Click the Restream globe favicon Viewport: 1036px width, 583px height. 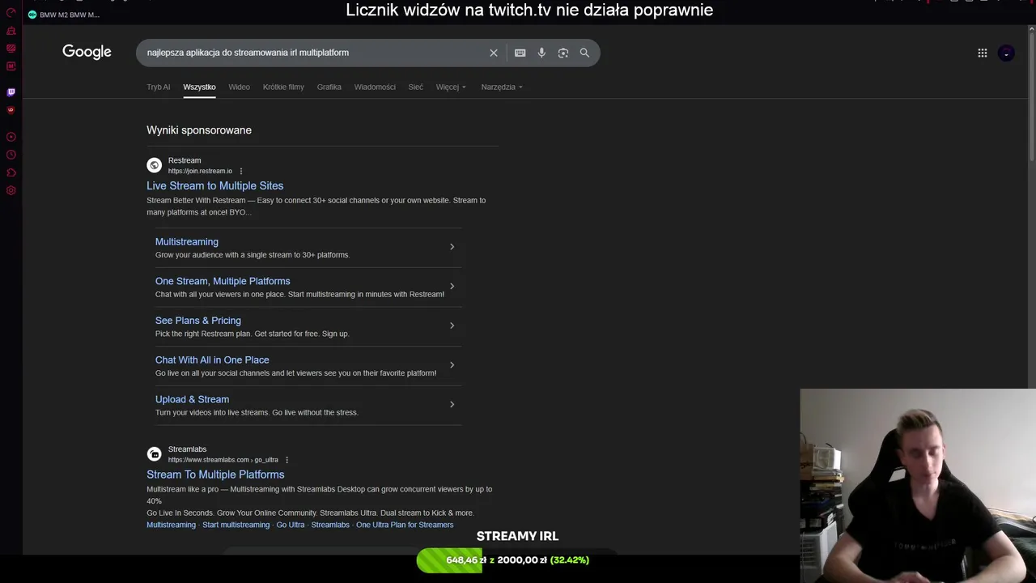pyautogui.click(x=154, y=165)
